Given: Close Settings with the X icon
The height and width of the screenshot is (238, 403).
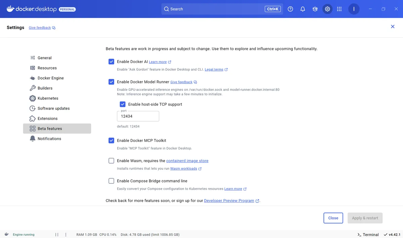Looking at the screenshot, I should pos(393,26).
